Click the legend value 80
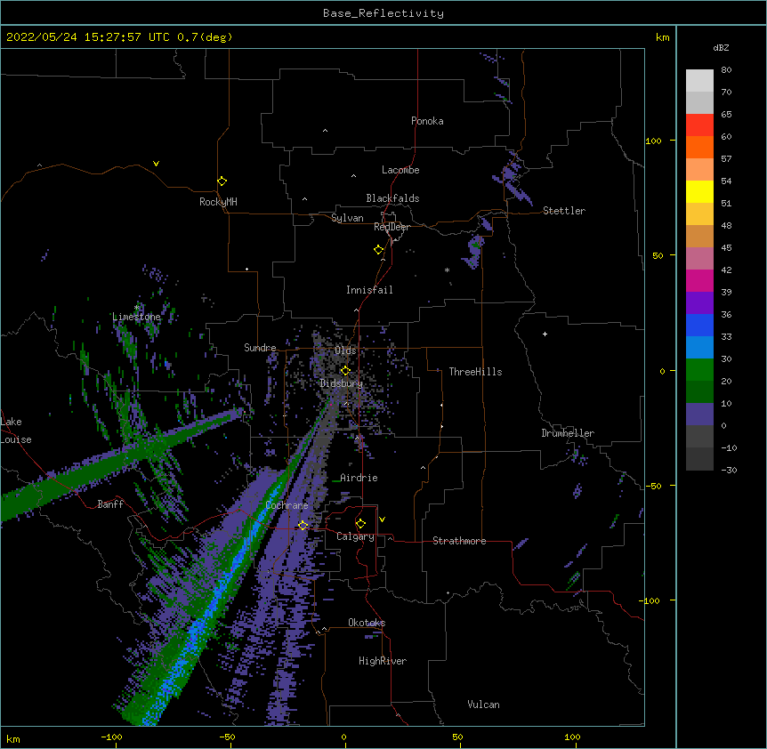This screenshot has height=749, width=767. tap(726, 70)
